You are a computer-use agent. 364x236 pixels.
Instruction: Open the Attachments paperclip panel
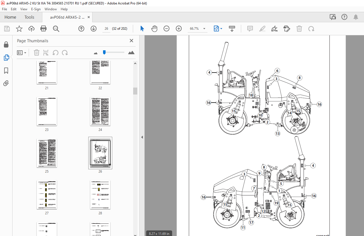pos(6,83)
